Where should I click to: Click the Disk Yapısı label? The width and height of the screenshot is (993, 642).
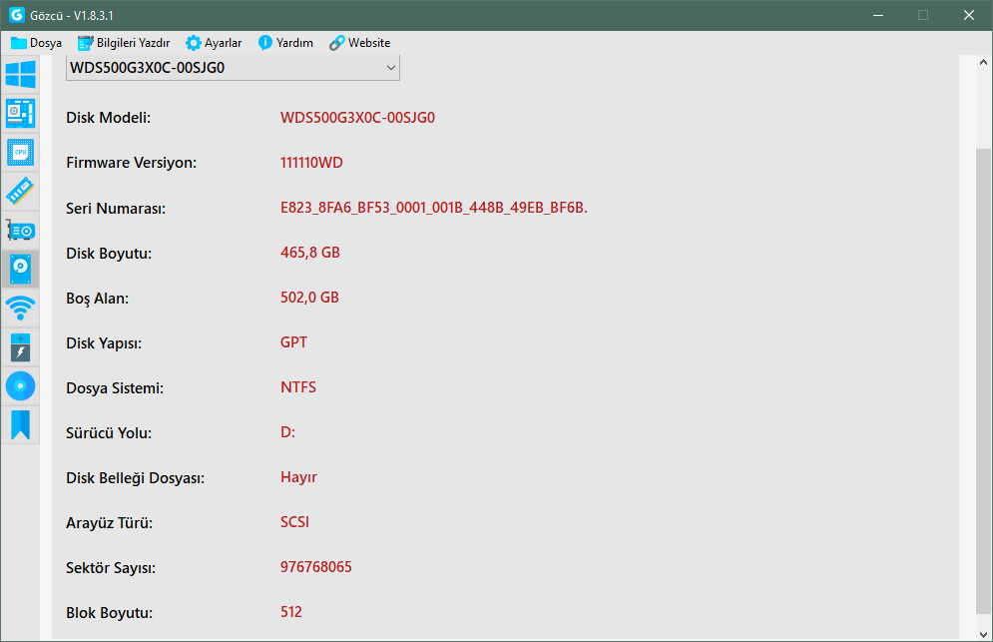(104, 343)
